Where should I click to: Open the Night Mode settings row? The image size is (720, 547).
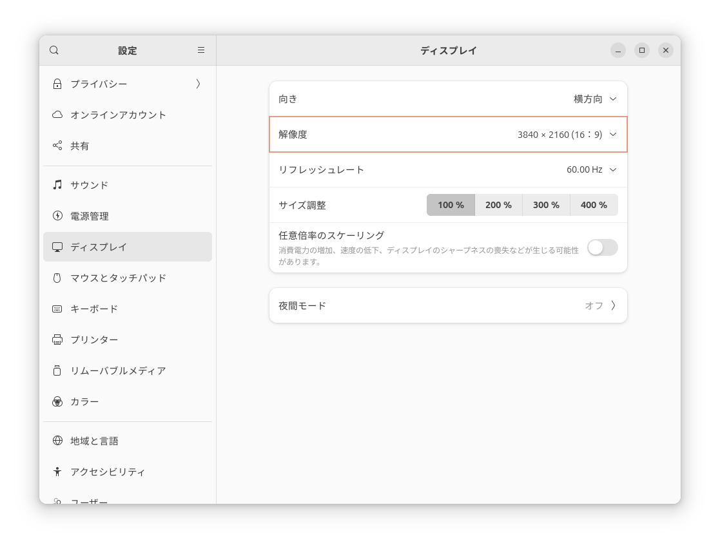point(448,305)
